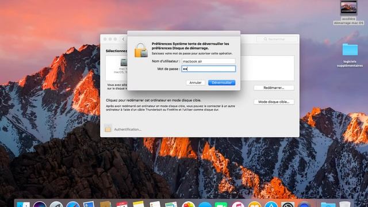Launch Siri from the Dock
Image resolution: width=368 pixels, height=207 pixels.
40,205
